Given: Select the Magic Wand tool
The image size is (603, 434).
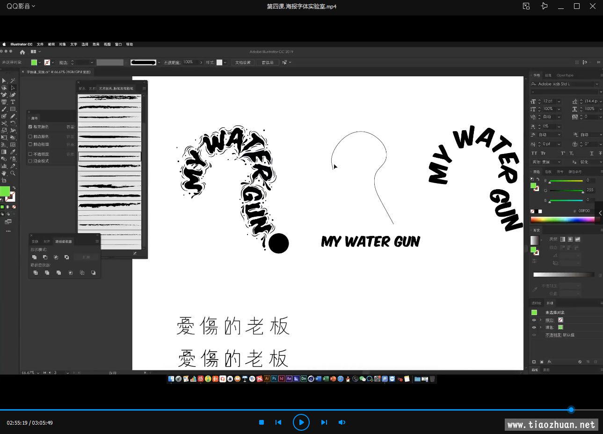Looking at the screenshot, I should 13,81.
